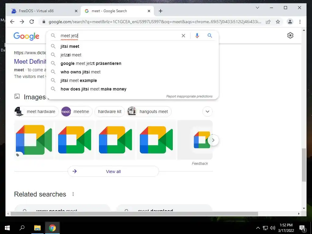The image size is (312, 234).
Task: Select the 'meet hardware' image chip
Action: point(37,112)
